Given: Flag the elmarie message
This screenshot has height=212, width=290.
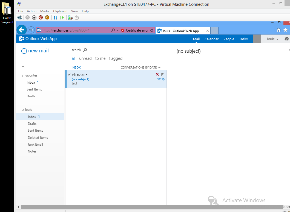Looking at the screenshot, I should (x=162, y=74).
